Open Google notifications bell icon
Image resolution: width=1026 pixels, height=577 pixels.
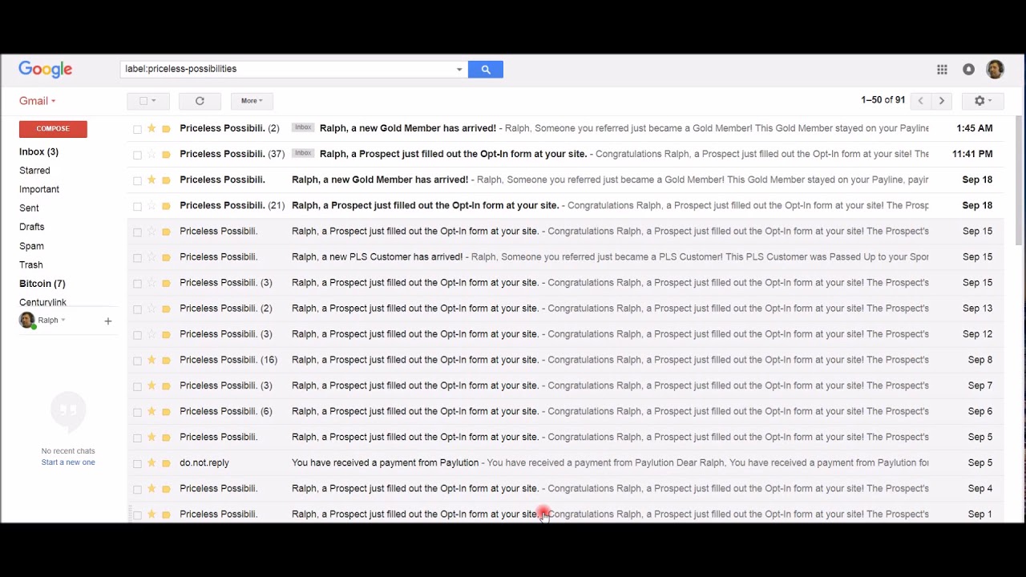(x=968, y=70)
